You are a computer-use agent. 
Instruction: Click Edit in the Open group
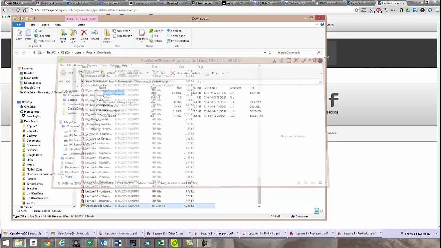(154, 36)
